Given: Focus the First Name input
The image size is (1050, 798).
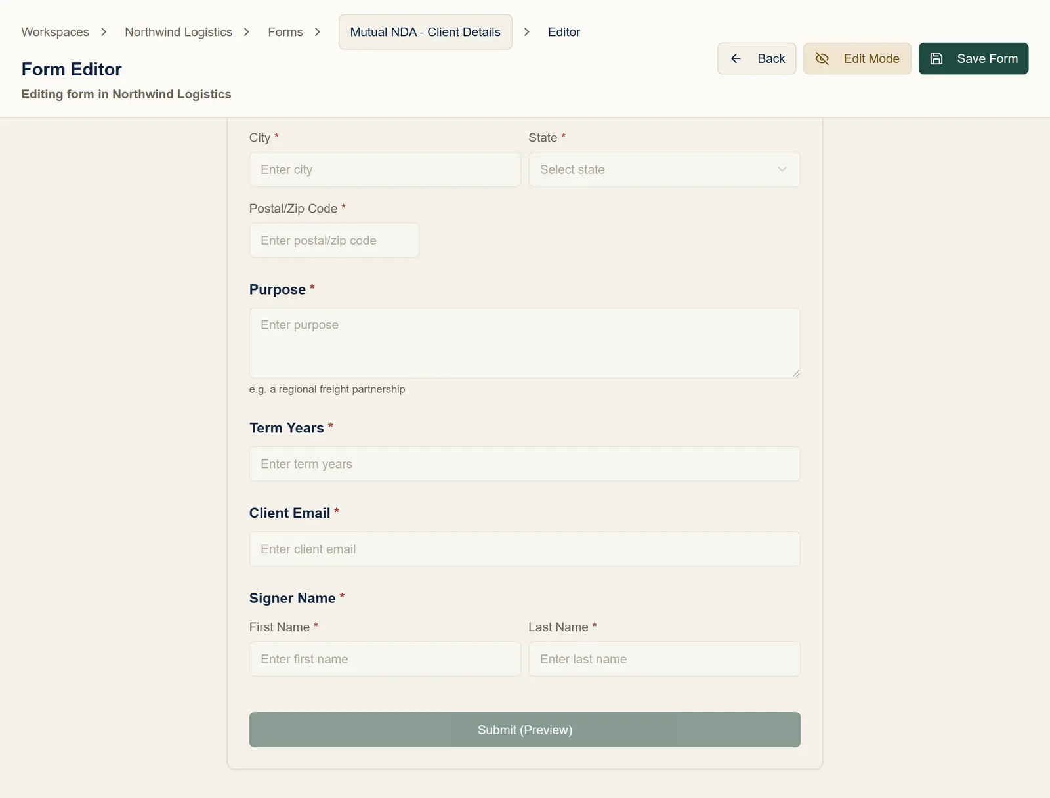Looking at the screenshot, I should point(385,659).
